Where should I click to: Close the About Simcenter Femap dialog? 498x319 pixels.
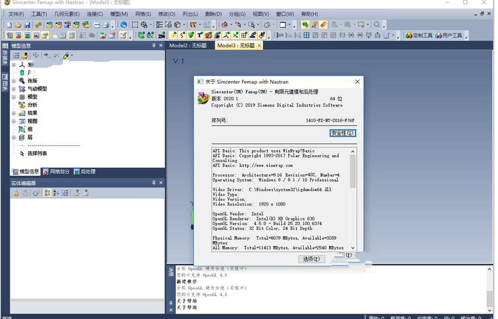(358, 81)
